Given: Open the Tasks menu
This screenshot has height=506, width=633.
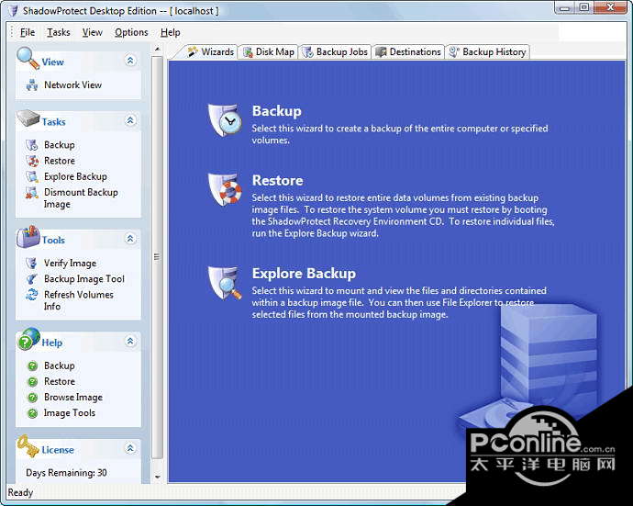Looking at the screenshot, I should [x=59, y=32].
